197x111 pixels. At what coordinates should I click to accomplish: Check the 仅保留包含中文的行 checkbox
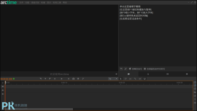click(145, 69)
